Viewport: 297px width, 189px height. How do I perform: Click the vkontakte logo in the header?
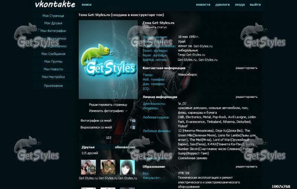click(55, 5)
